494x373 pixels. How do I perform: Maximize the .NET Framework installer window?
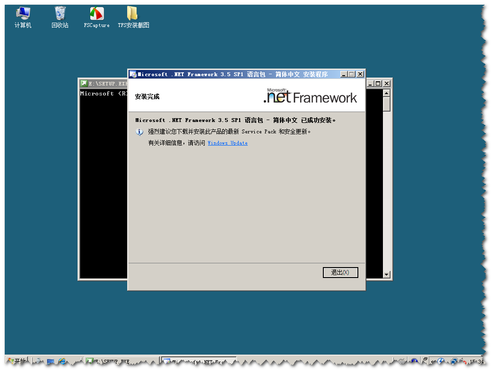[352, 74]
